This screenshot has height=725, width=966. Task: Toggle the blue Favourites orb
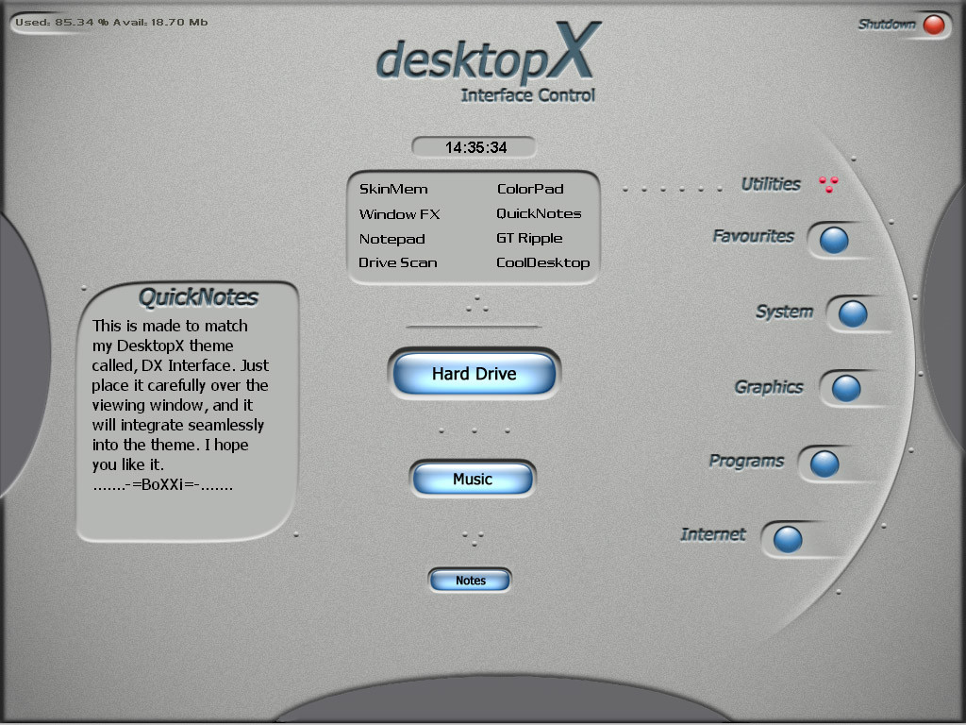click(834, 240)
